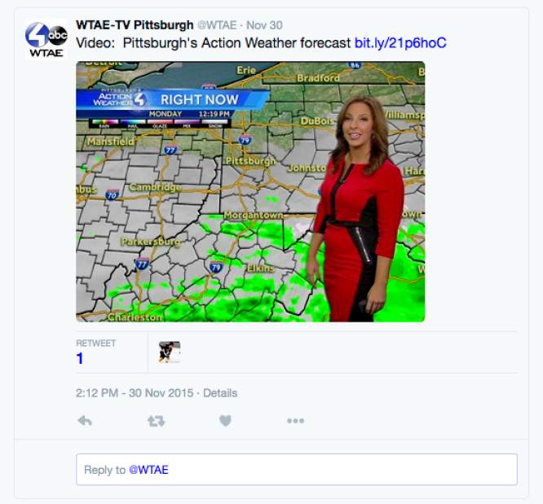Click the RIGHT NOW banner in video
The width and height of the screenshot is (543, 504).
[200, 99]
